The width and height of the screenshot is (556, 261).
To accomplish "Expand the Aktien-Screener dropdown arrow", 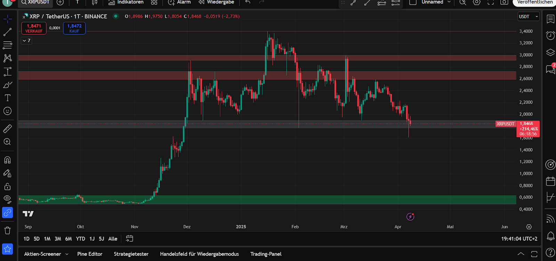I will (x=67, y=254).
